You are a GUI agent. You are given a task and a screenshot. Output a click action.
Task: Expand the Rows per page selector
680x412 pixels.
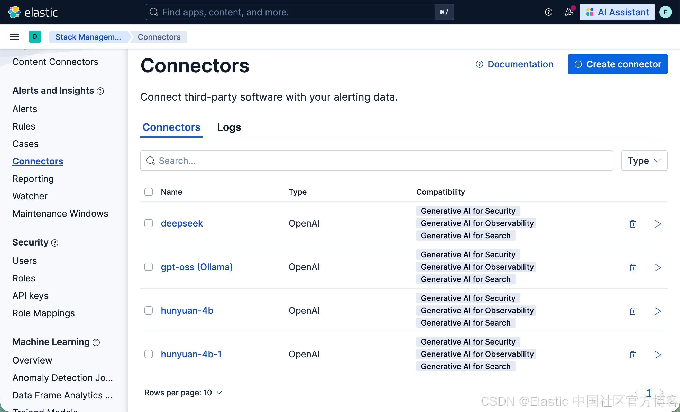coord(183,393)
